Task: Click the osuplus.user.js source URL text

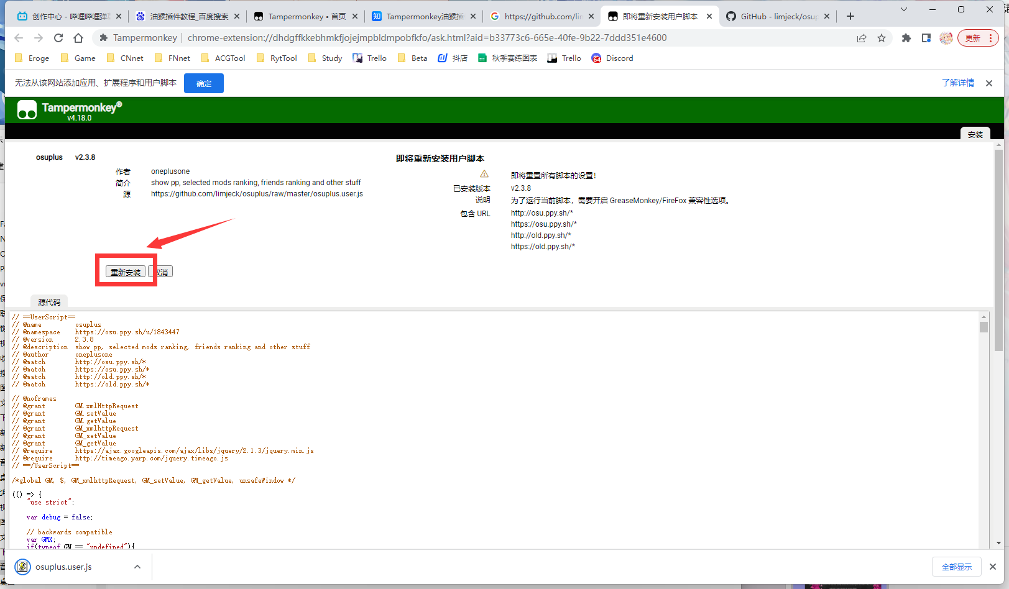Action: click(x=257, y=194)
